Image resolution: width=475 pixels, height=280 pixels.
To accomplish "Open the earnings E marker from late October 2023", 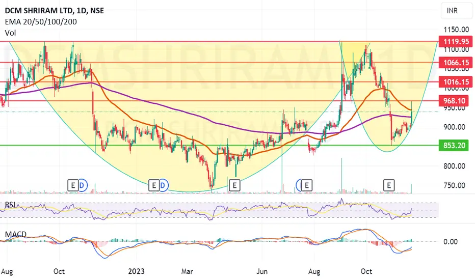I will tap(389, 185).
